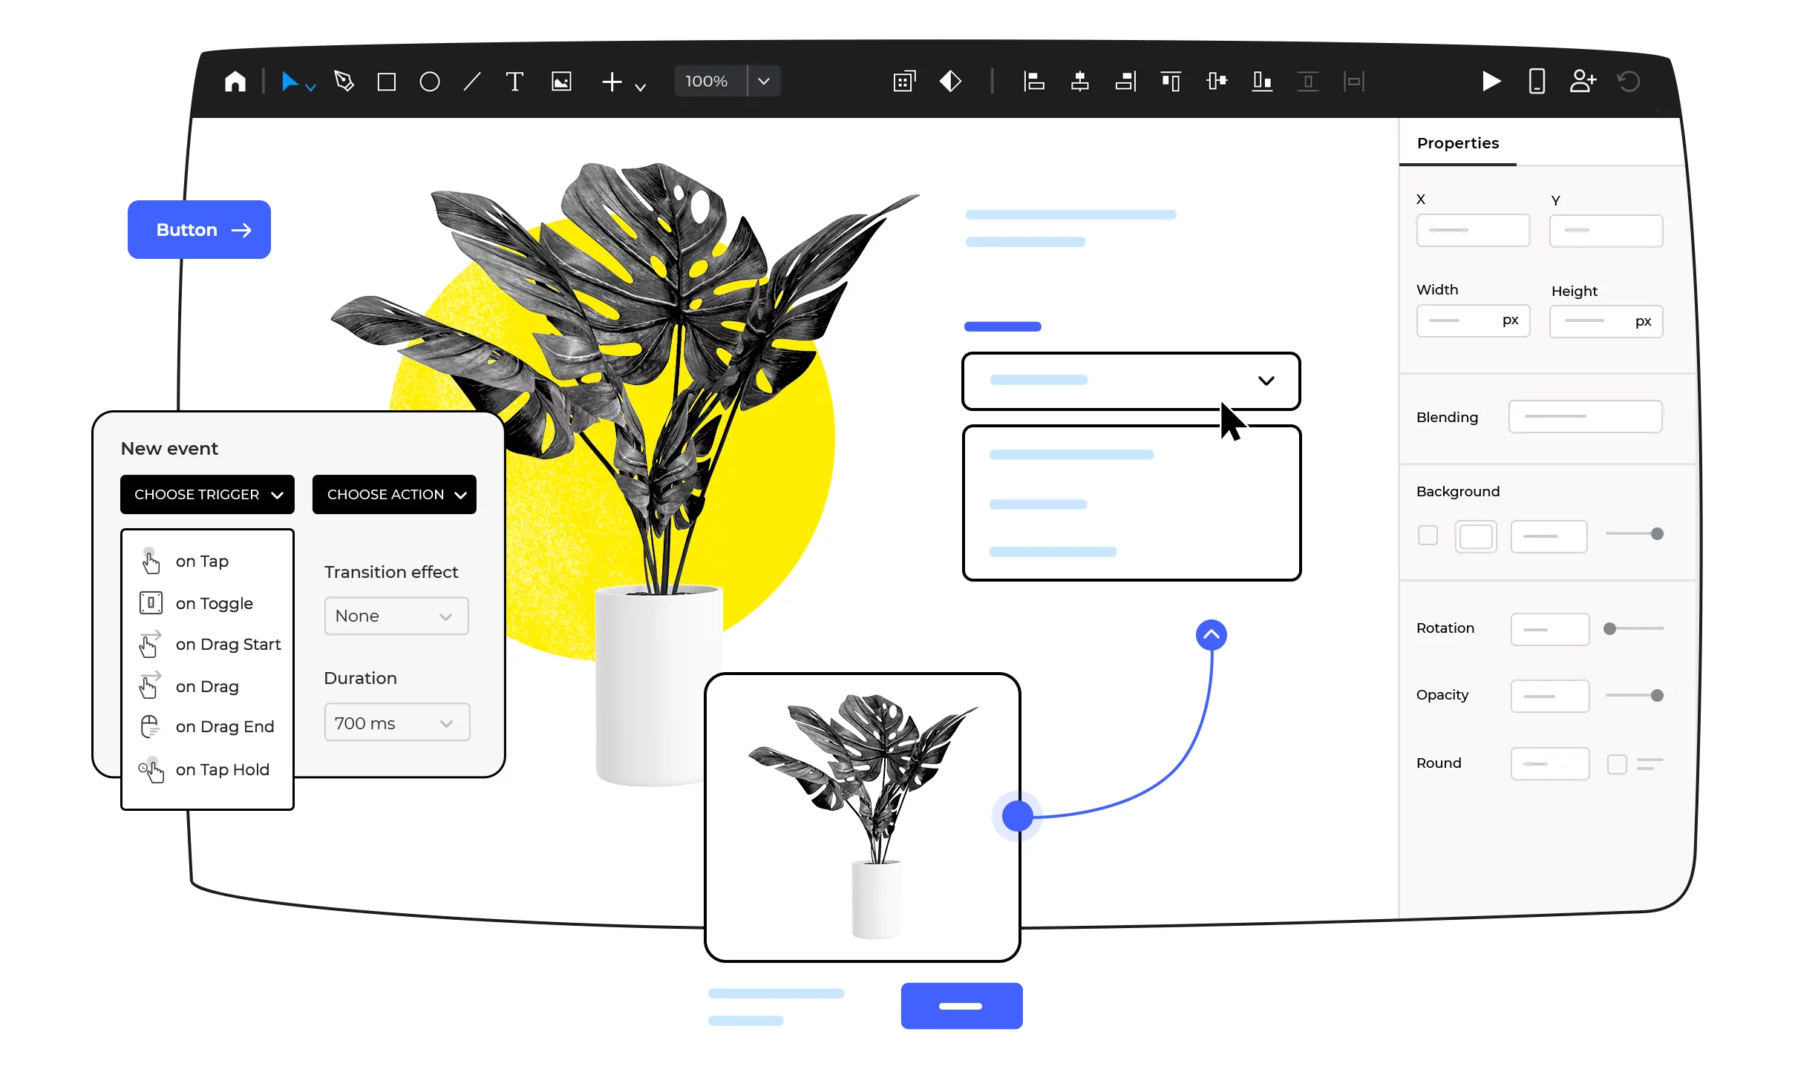
Task: Click the blue Button with arrow
Action: pos(199,230)
